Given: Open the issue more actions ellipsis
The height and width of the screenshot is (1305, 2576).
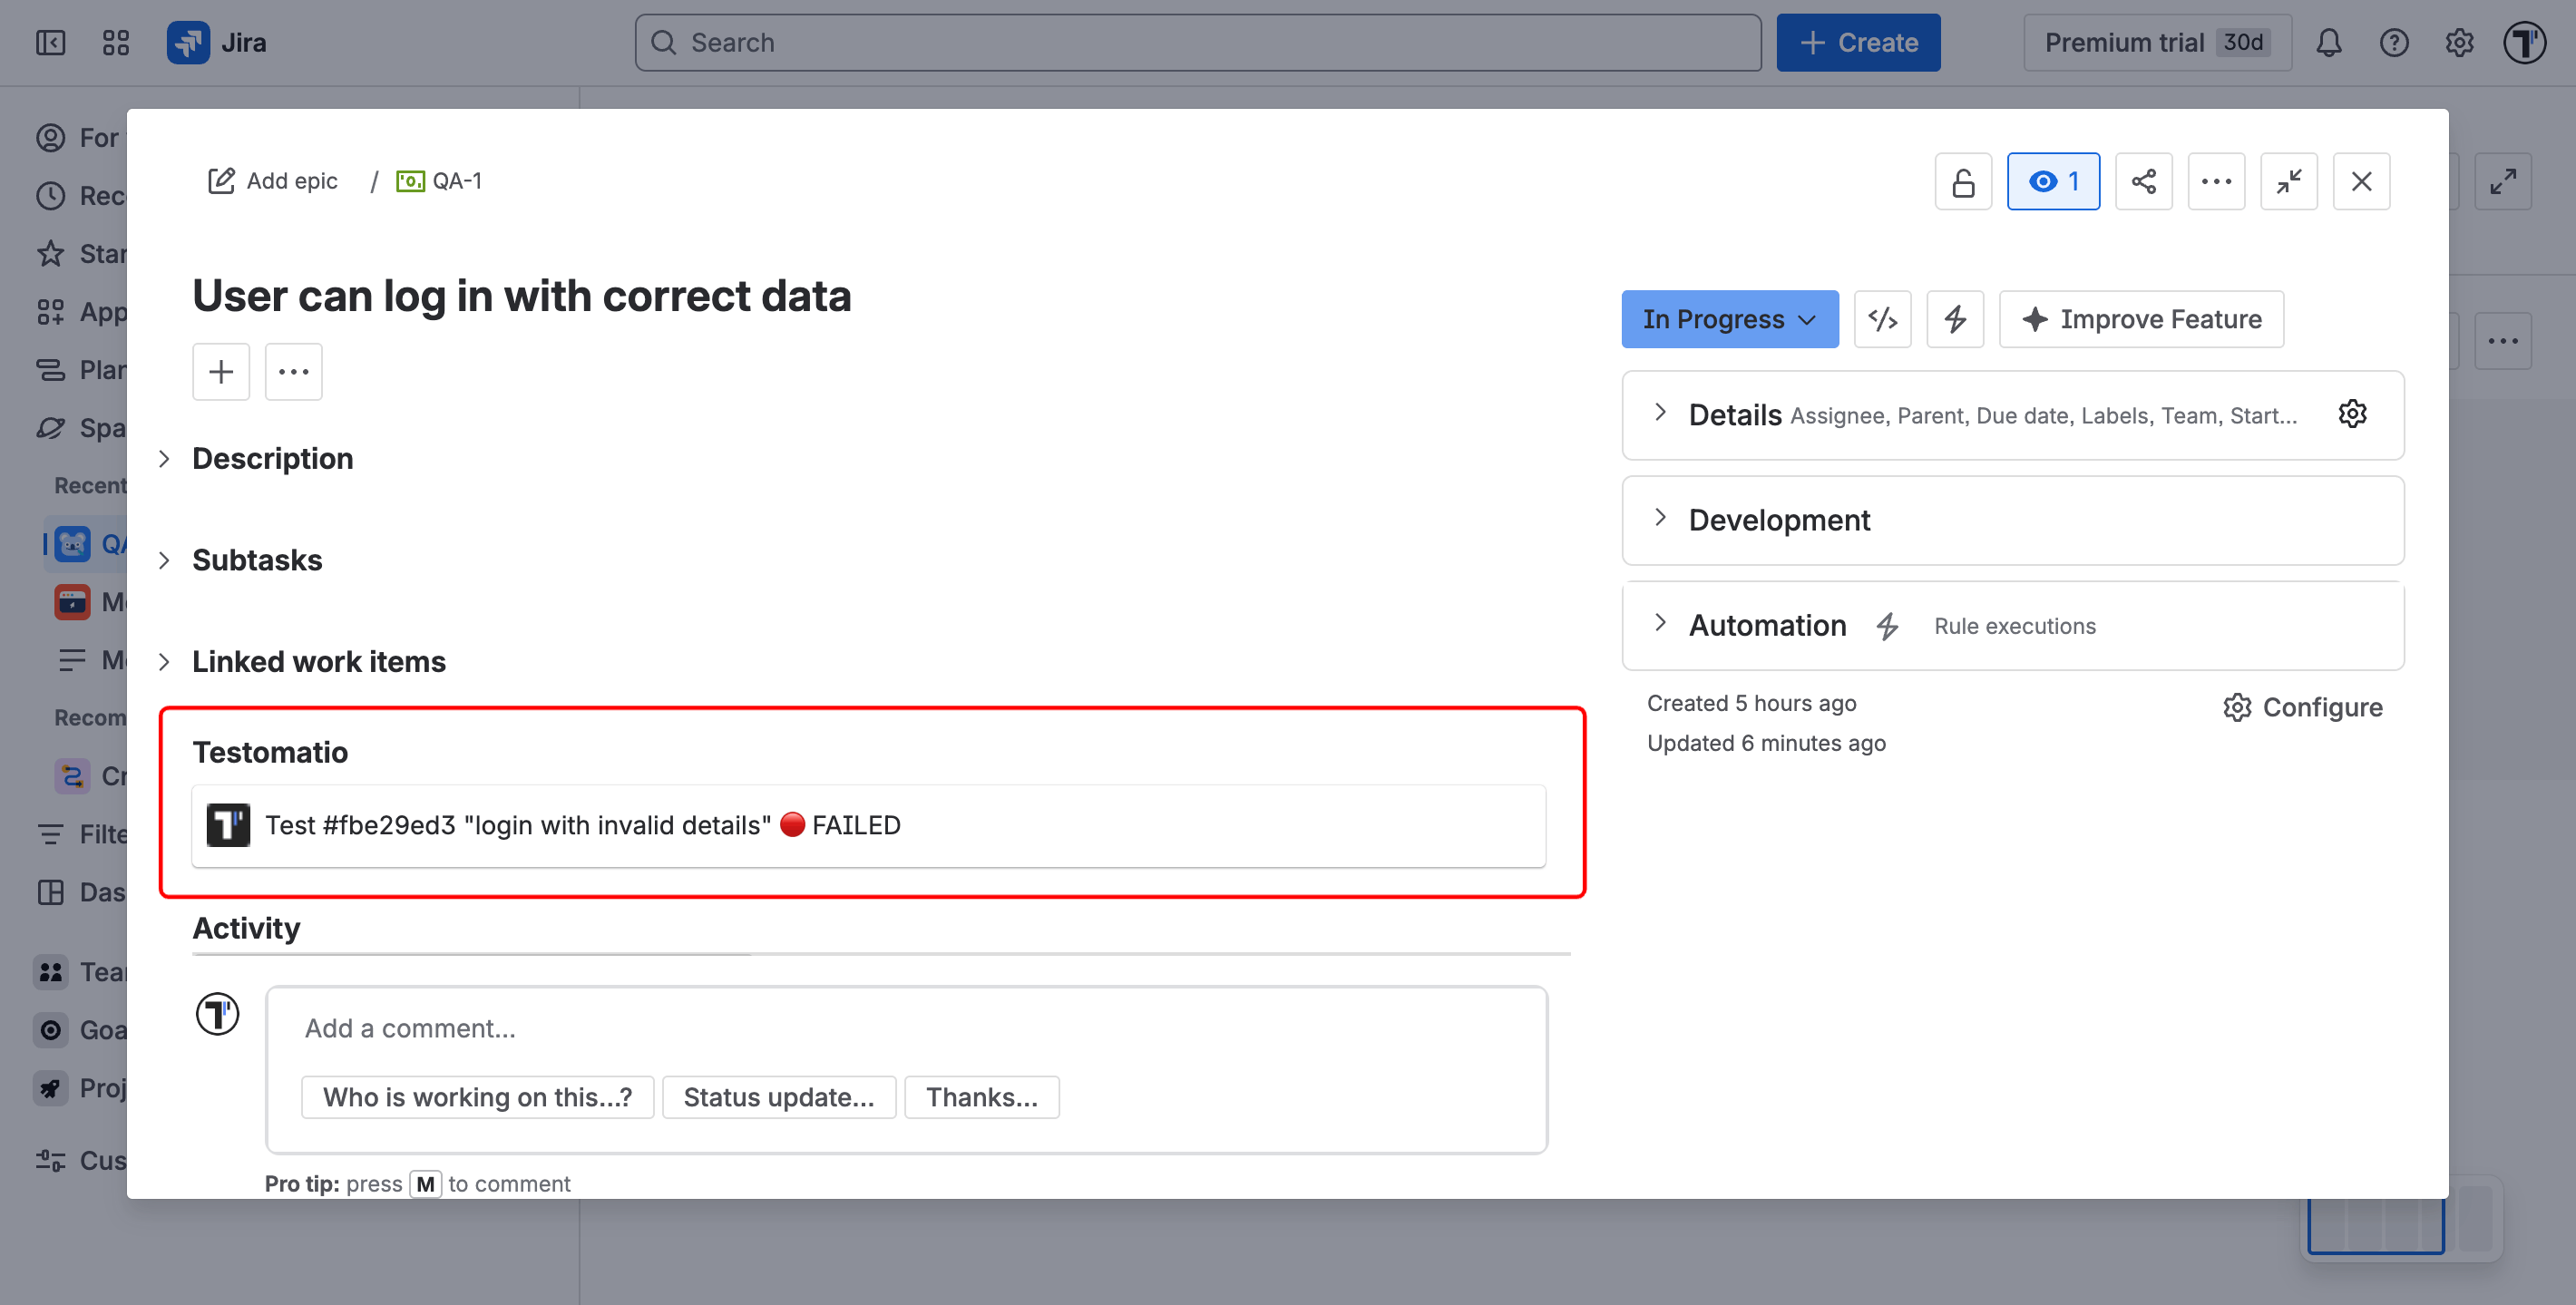Looking at the screenshot, I should [2216, 181].
